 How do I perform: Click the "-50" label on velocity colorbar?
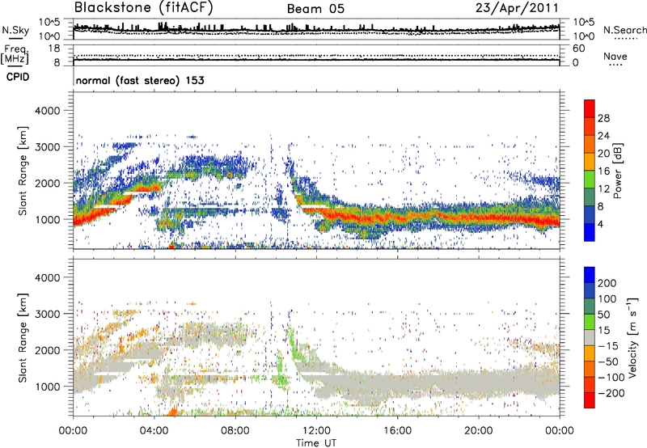[x=608, y=361]
